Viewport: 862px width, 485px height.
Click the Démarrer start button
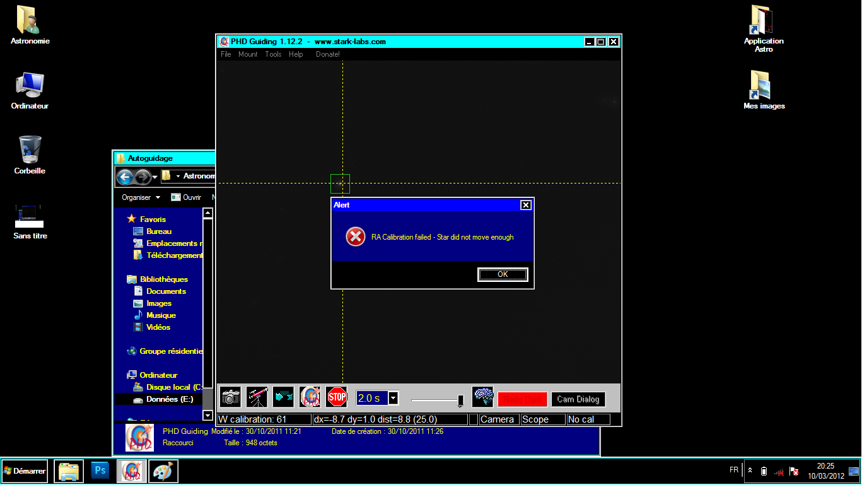(x=25, y=471)
